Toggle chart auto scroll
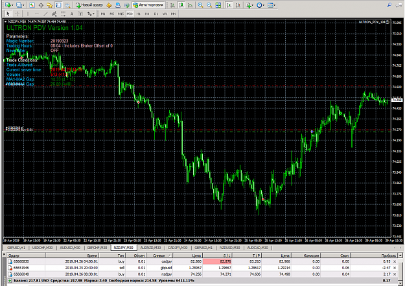 click(x=229, y=5)
